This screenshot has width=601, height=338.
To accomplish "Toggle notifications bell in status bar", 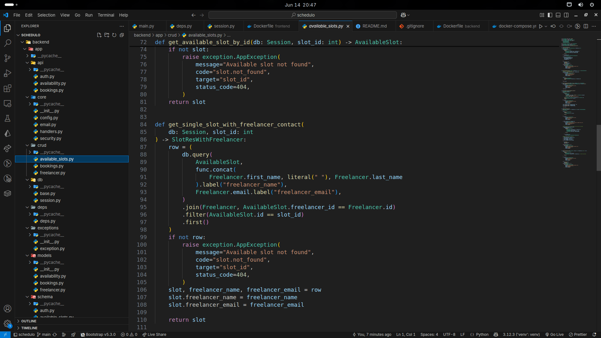I will tap(594, 335).
